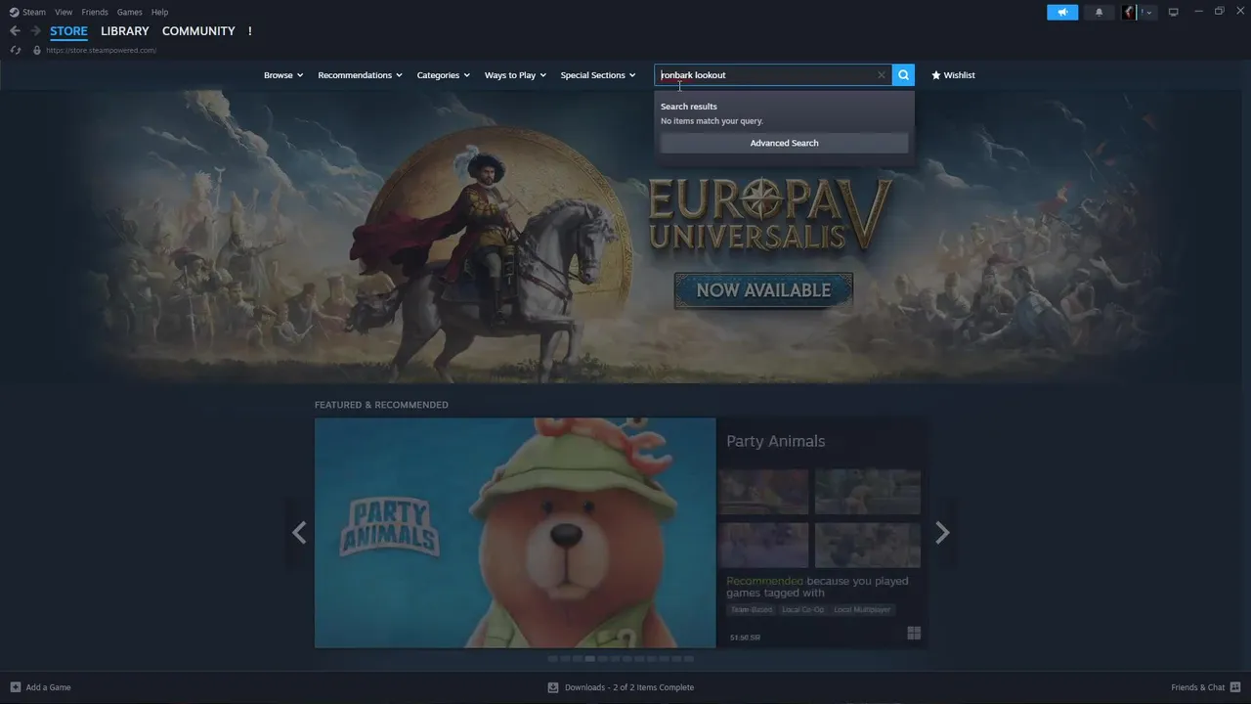Go forward with the right arrow

pyautogui.click(x=35, y=31)
